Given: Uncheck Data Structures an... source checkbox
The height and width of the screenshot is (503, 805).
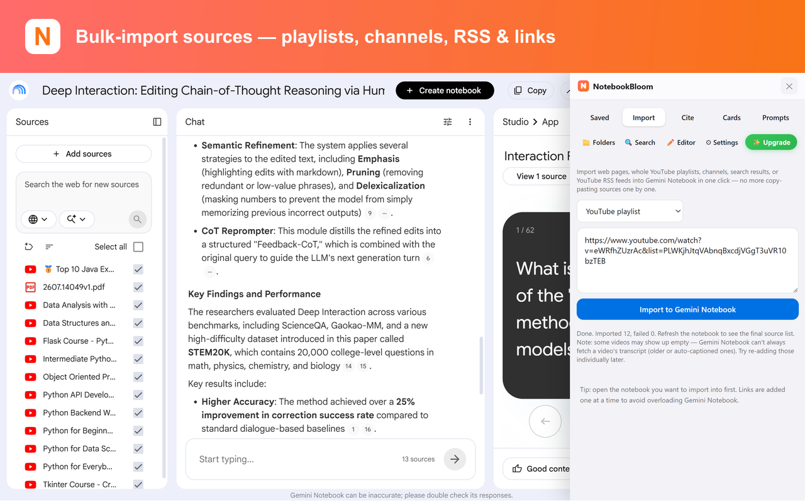Looking at the screenshot, I should (x=138, y=323).
